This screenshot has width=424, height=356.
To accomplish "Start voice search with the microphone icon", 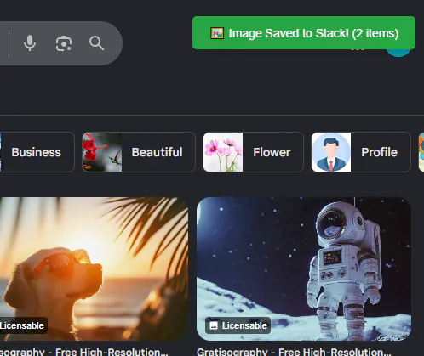I will (x=30, y=43).
